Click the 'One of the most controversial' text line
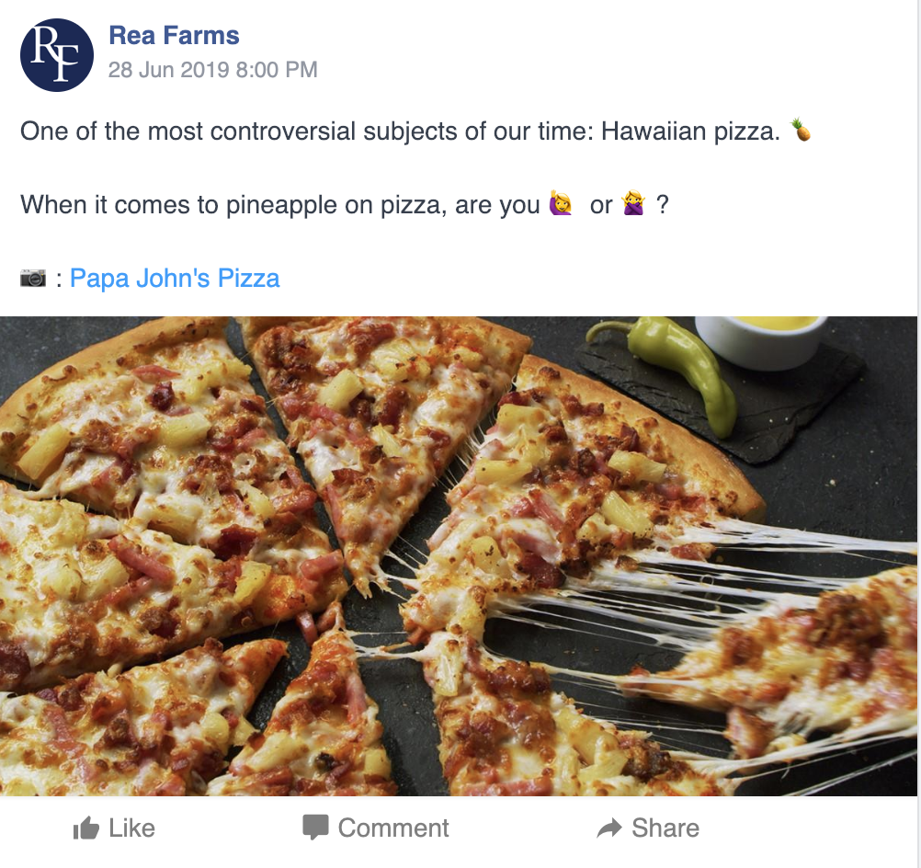This screenshot has height=868, width=921. [x=400, y=131]
